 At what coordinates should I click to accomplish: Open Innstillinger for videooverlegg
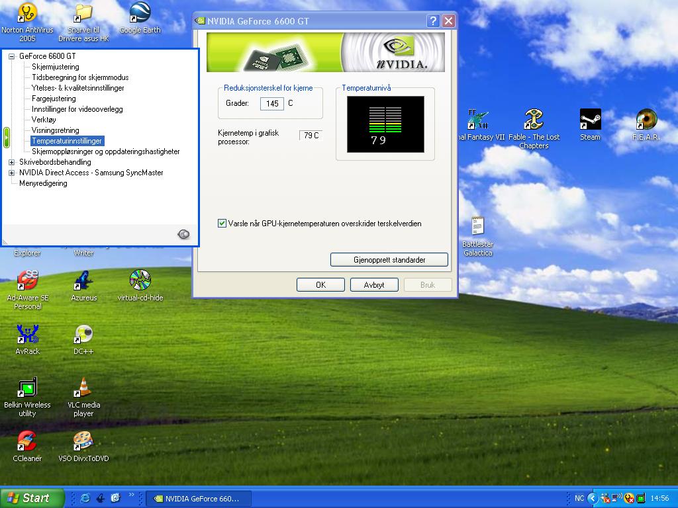pos(77,109)
